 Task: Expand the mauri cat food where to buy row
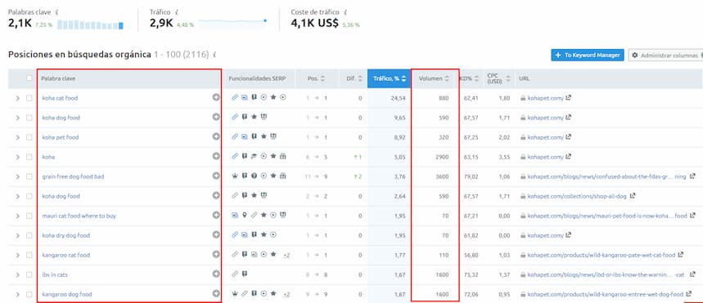pos(17,216)
